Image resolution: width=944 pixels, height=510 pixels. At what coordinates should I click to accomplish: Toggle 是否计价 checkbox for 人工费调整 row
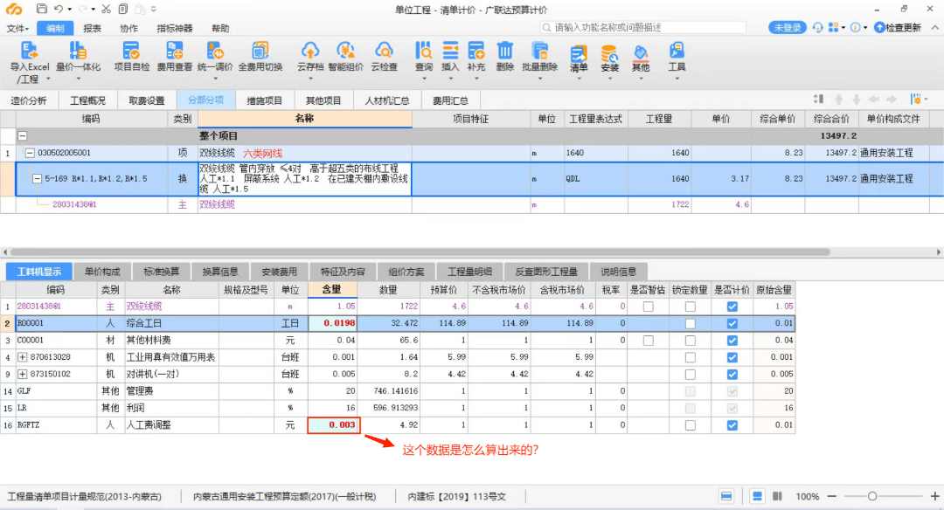pos(732,425)
